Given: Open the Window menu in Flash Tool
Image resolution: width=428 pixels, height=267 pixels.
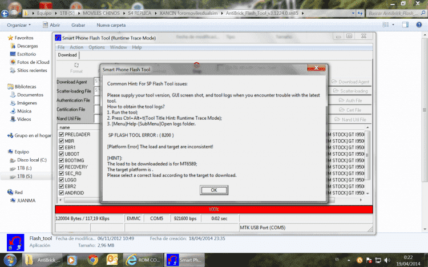Looking at the screenshot, I should pos(119,47).
